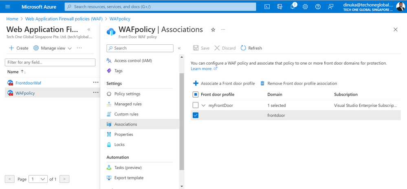The width and height of the screenshot is (407, 189).
Task: Go to the previous page
Action: (x=10, y=179)
